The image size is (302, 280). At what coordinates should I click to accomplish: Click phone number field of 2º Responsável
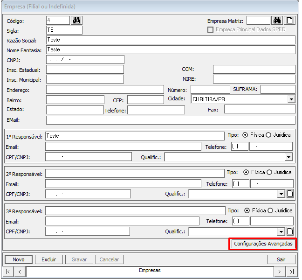coord(272,183)
